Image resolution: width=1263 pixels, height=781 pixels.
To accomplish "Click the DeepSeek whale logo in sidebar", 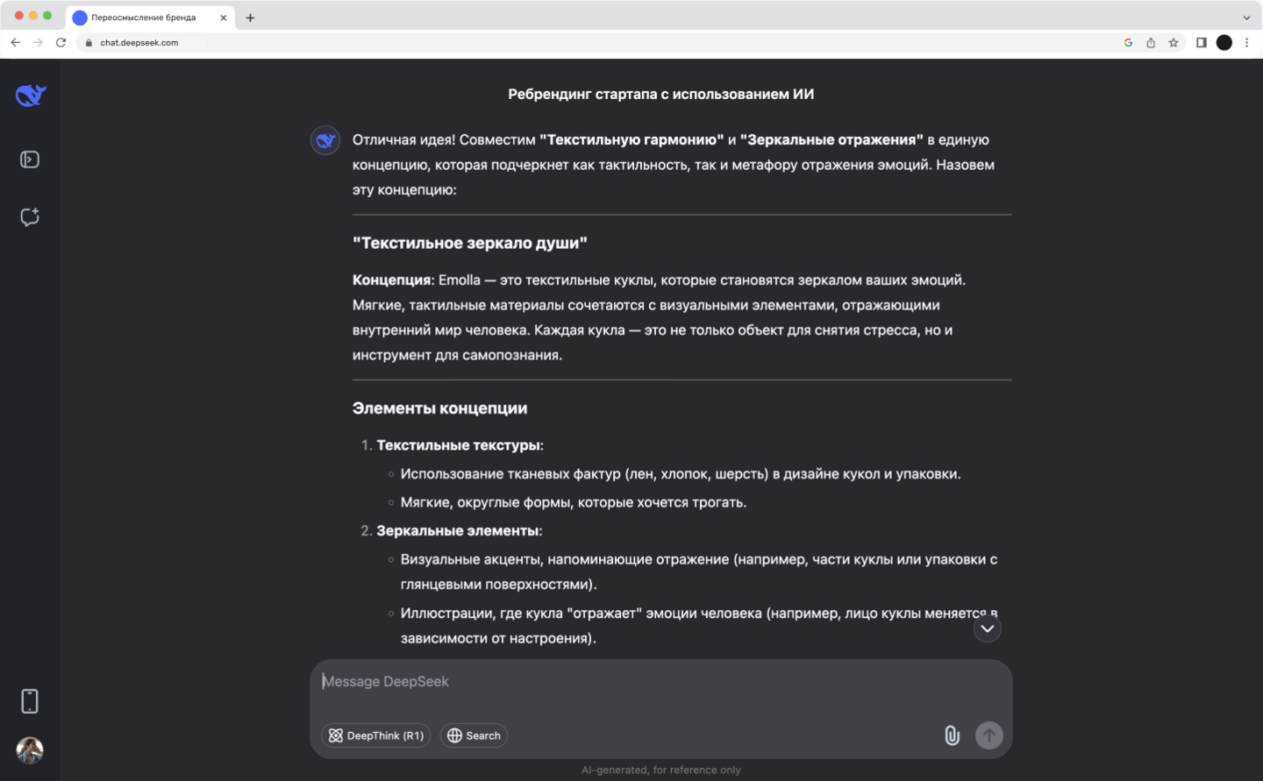I will point(31,95).
